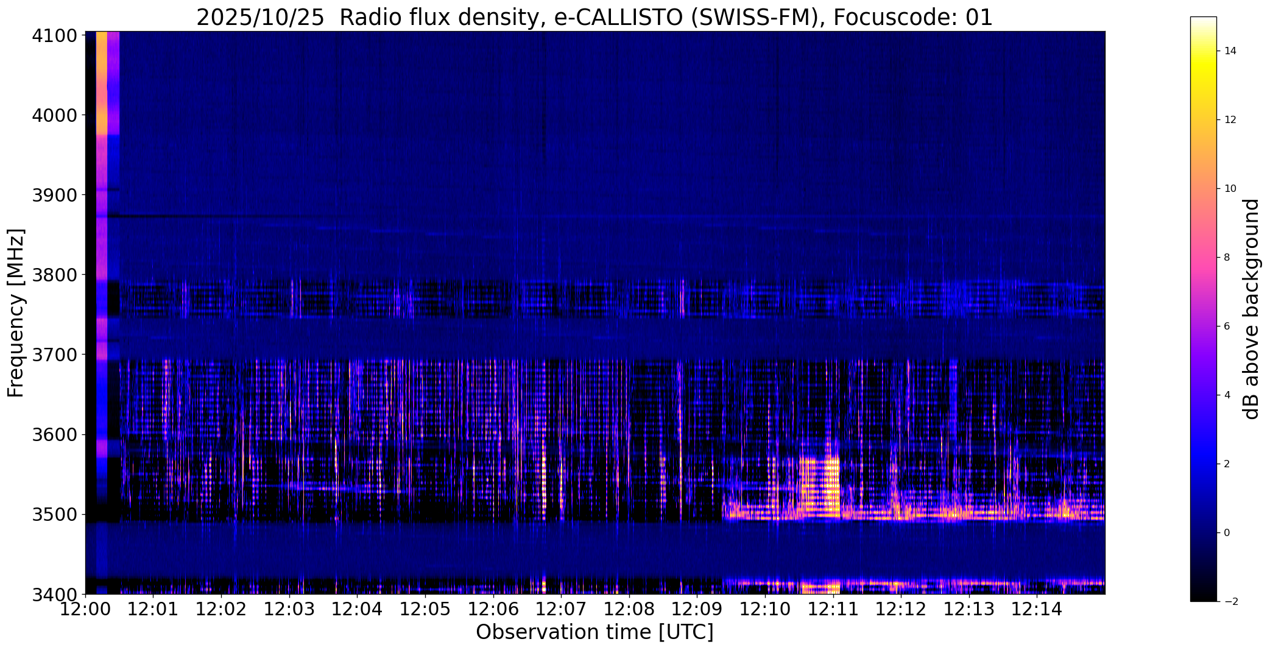Click the 12:11 time tick label
This screenshot has height=650, width=1270.
point(833,609)
